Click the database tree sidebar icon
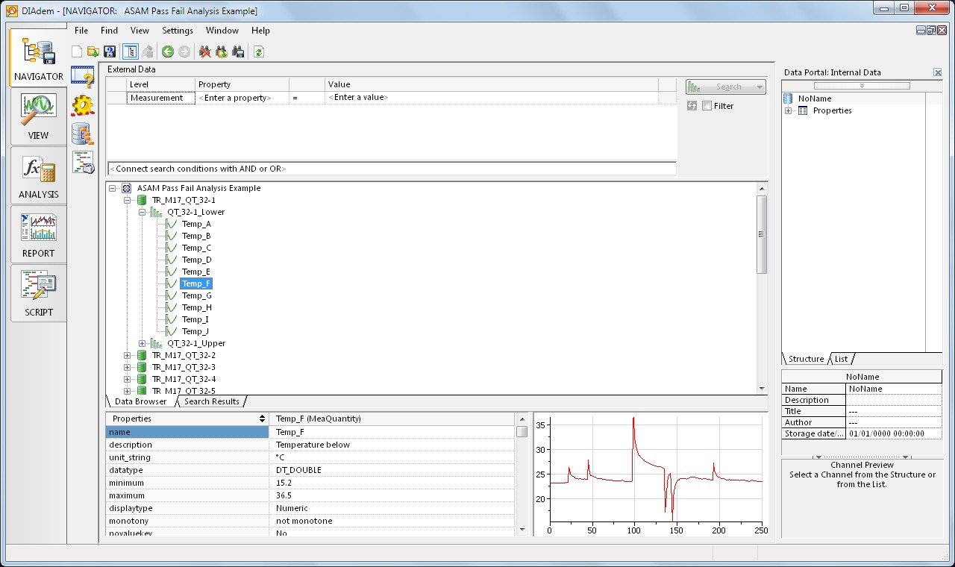Viewport: 955px width, 567px height. coord(83,134)
